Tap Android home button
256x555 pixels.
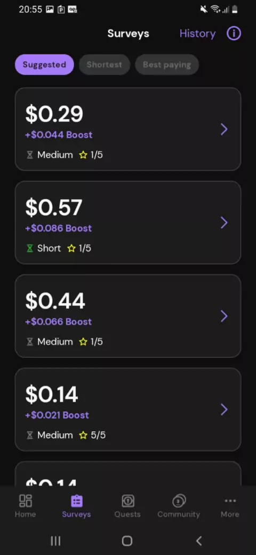[x=127, y=541]
